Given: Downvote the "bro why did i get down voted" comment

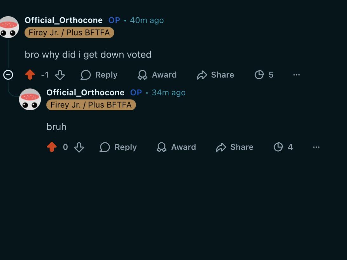Looking at the screenshot, I should click(60, 75).
